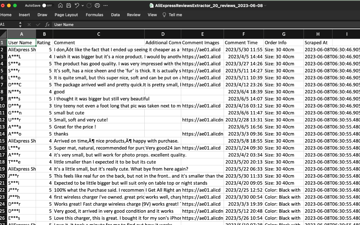Image resolution: width=360 pixels, height=225 pixels.
Task: Open the View tab
Action: pos(152,15)
